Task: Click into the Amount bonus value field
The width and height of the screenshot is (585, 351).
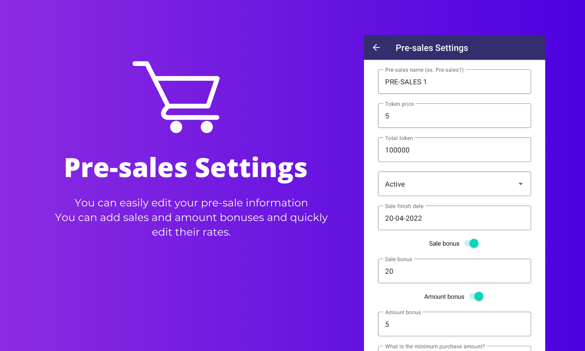Action: click(x=454, y=324)
